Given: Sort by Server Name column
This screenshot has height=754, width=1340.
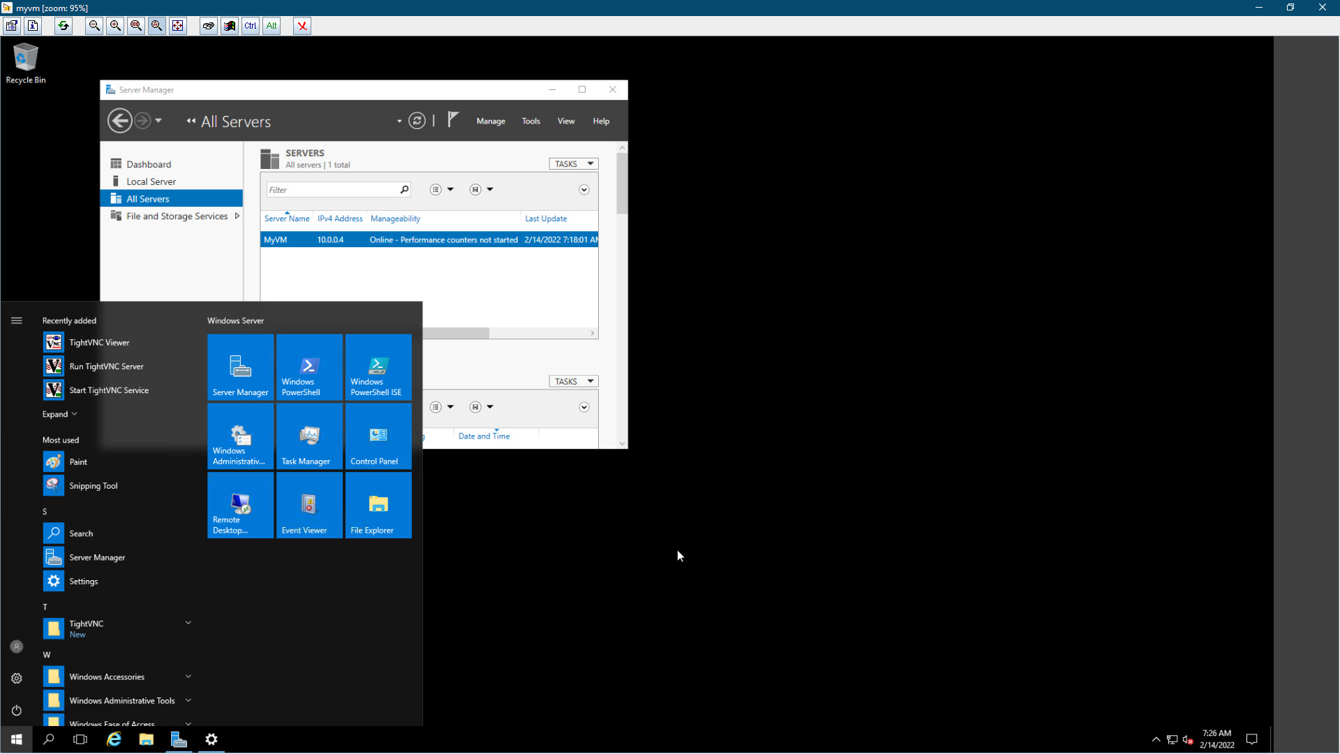Looking at the screenshot, I should [x=287, y=219].
